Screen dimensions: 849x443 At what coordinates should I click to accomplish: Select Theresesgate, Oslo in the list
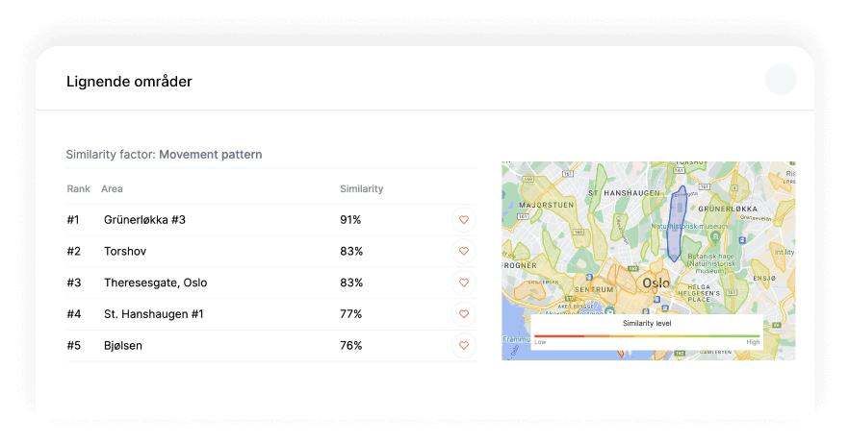271,283
